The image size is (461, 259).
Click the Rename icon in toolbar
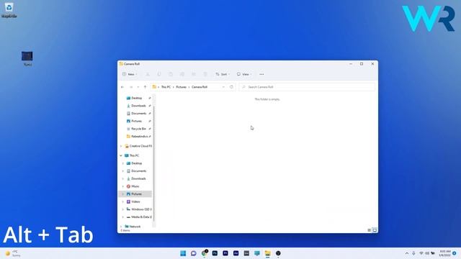182,74
